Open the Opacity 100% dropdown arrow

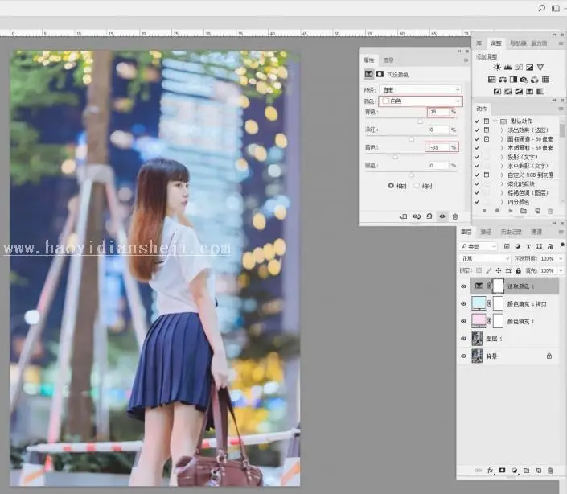pos(561,258)
